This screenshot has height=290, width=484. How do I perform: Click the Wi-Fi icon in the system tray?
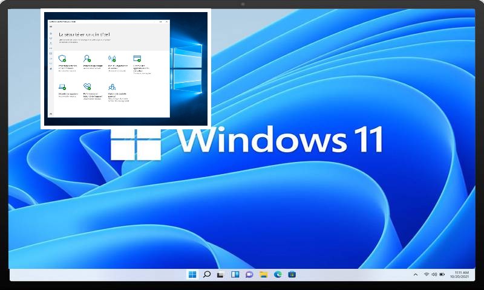tap(427, 274)
